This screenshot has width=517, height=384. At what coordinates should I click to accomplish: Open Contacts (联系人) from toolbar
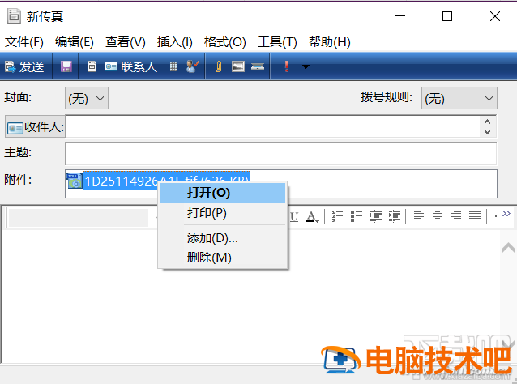[x=131, y=67]
